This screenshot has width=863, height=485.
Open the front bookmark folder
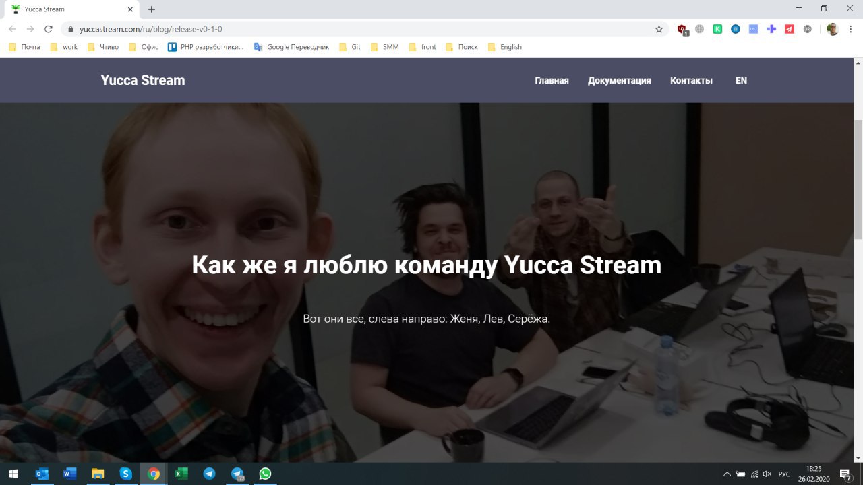[x=422, y=47]
